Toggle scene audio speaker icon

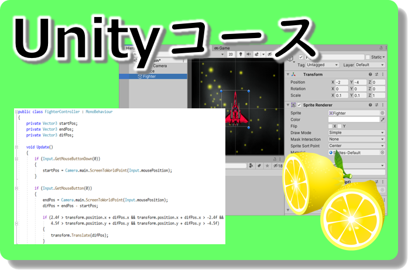point(249,54)
